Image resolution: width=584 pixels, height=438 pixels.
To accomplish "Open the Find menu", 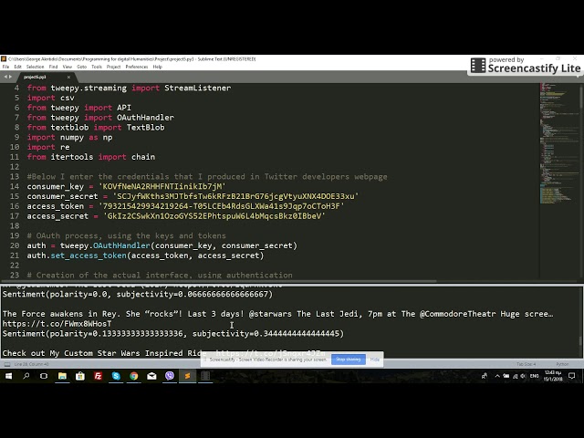I will pos(53,67).
